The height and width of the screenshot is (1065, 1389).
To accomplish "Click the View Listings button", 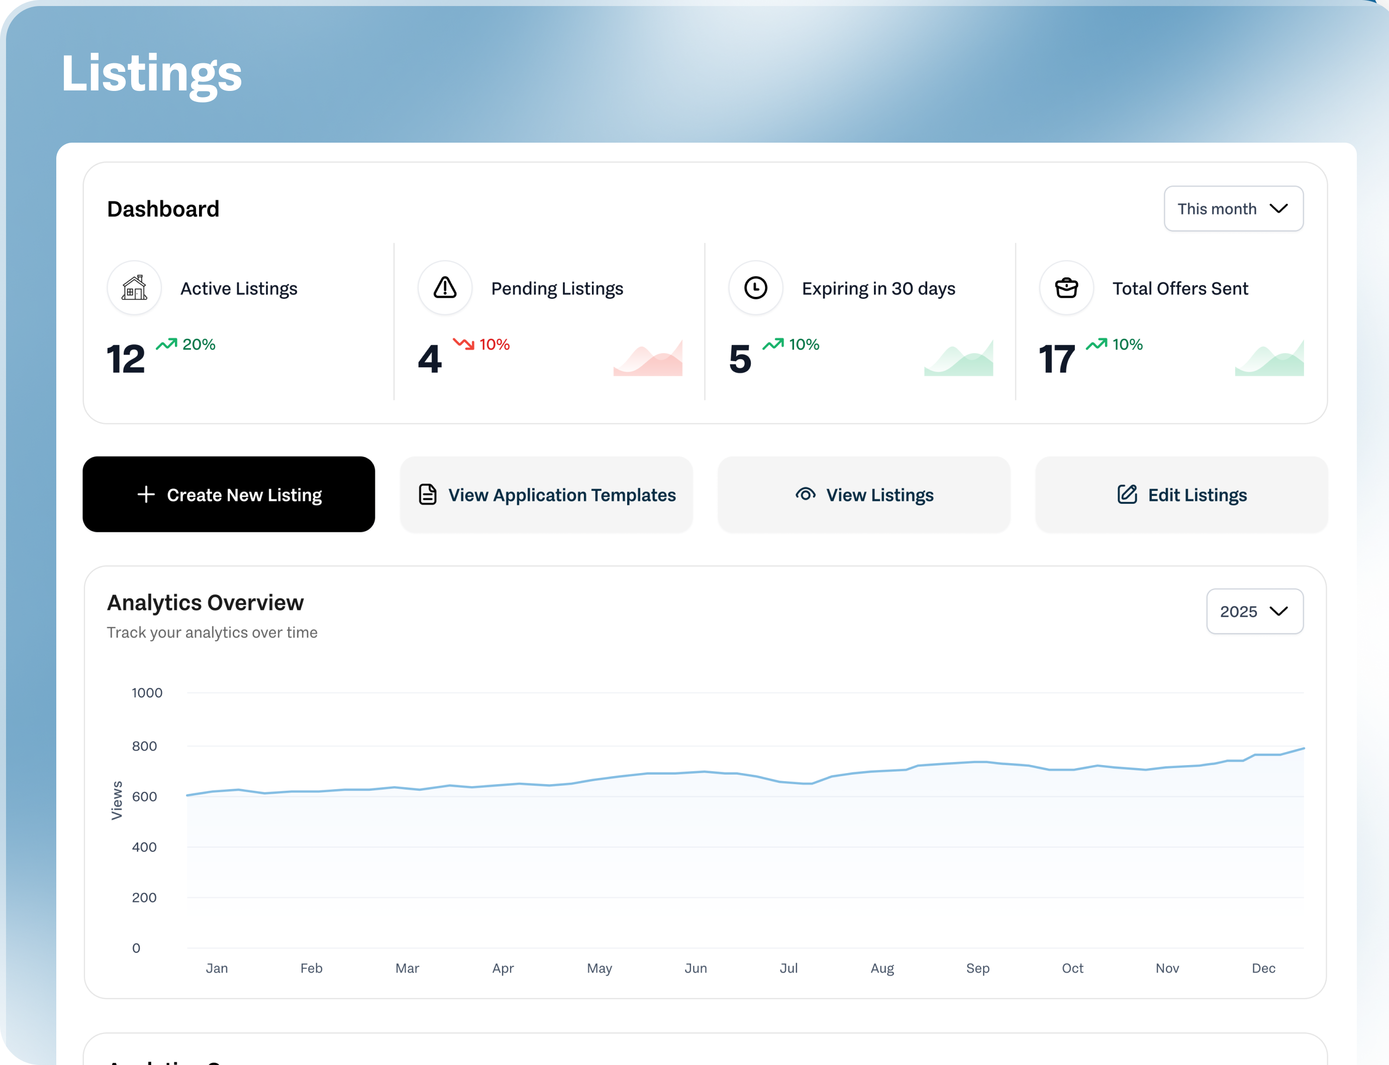I will [x=864, y=494].
